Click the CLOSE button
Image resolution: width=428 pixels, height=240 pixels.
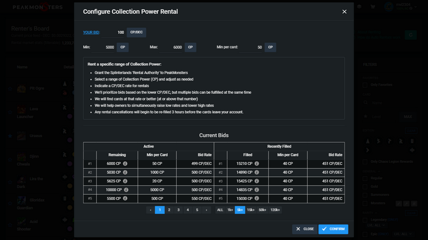click(305, 229)
